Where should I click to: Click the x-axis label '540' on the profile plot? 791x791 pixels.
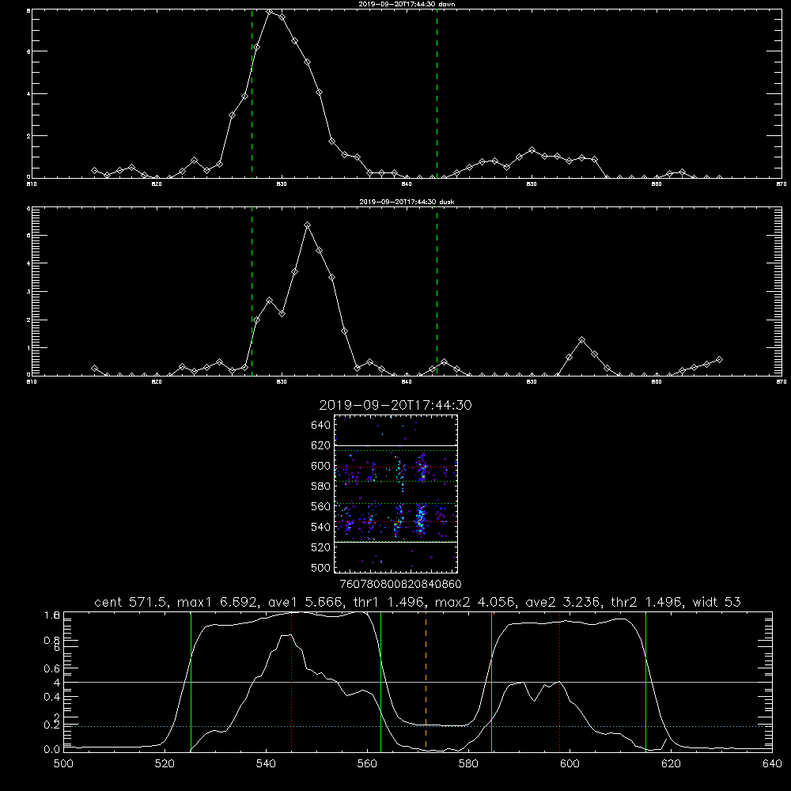266,764
